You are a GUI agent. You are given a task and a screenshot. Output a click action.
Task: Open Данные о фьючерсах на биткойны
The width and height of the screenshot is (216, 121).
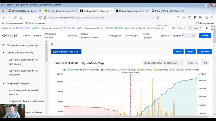23,62
